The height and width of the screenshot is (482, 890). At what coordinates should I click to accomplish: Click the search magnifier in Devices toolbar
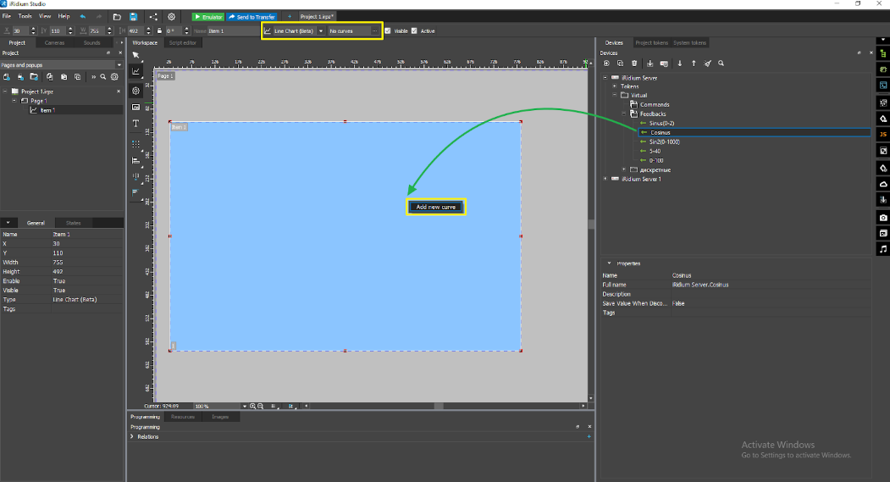[721, 64]
